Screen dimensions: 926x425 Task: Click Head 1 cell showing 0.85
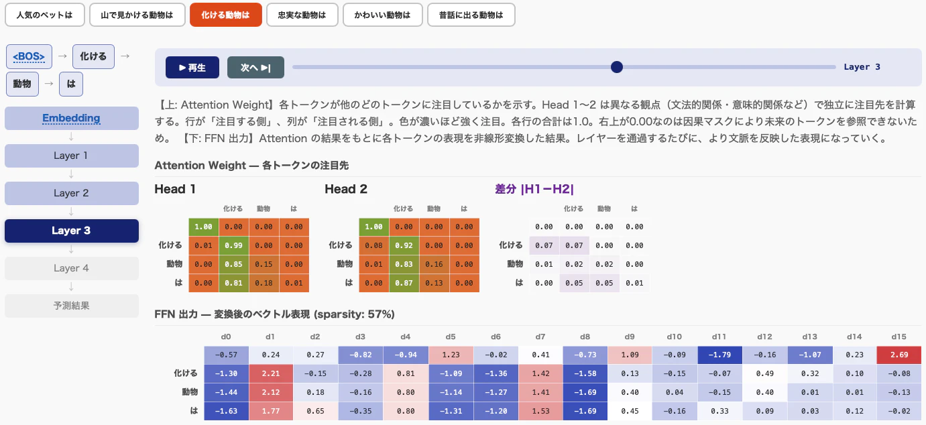click(234, 264)
